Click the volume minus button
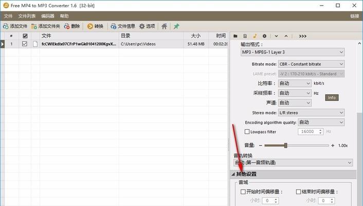 pyautogui.click(x=261, y=145)
